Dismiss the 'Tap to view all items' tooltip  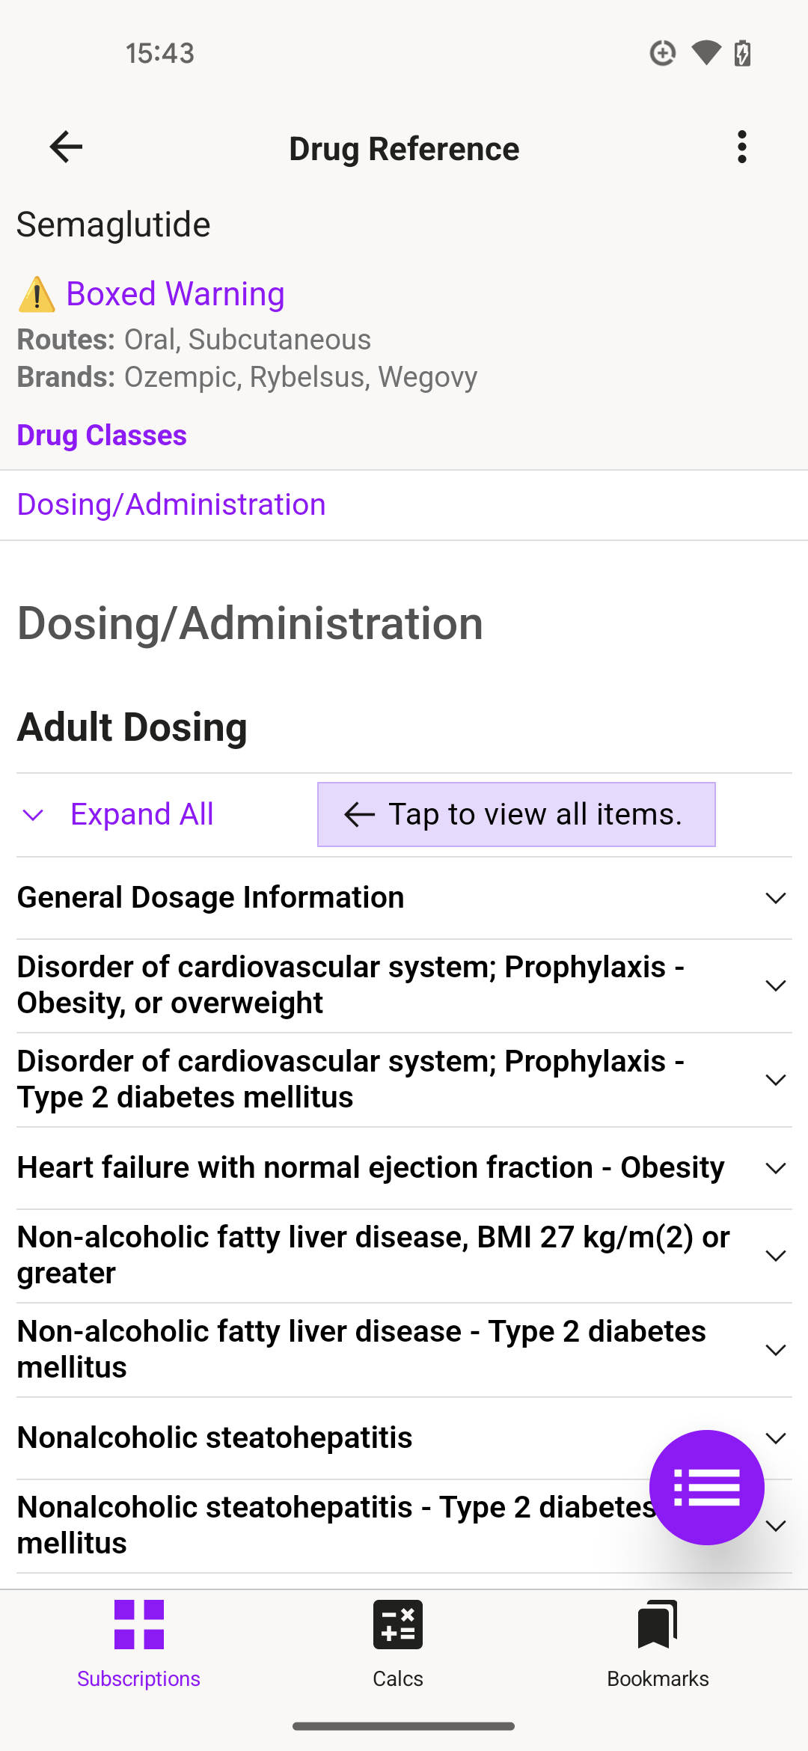(516, 815)
